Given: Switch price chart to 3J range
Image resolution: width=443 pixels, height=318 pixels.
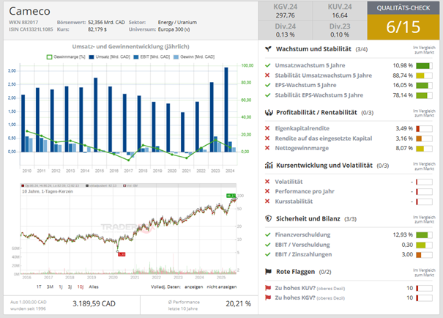Looking at the screenshot, I should tap(70, 287).
